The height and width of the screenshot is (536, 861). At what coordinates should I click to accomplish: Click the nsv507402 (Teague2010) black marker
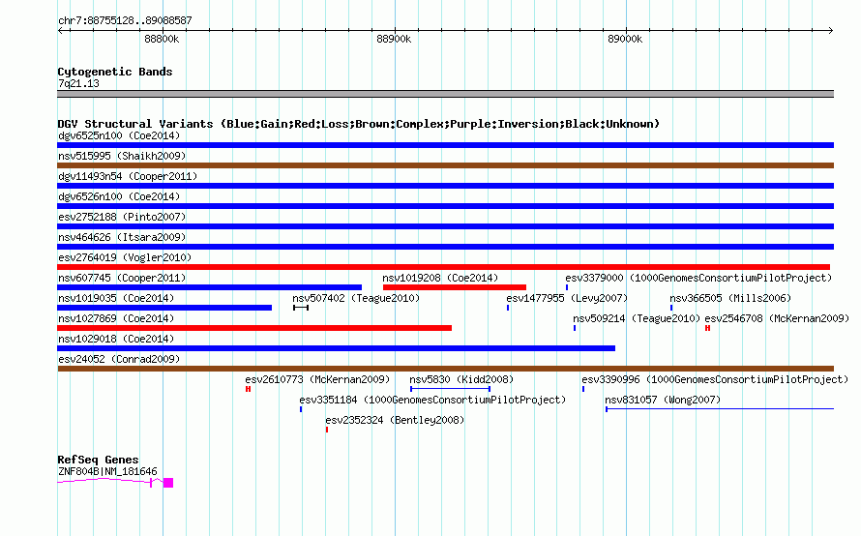pyautogui.click(x=301, y=308)
